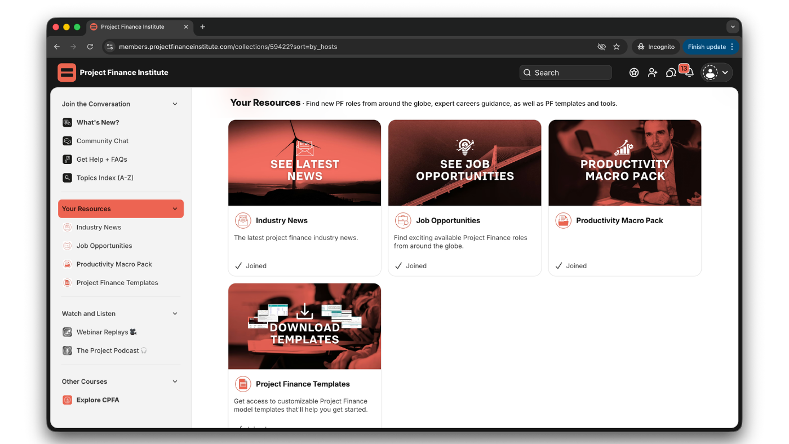Click the Community Chat sidebar icon
Image resolution: width=789 pixels, height=444 pixels.
point(67,141)
